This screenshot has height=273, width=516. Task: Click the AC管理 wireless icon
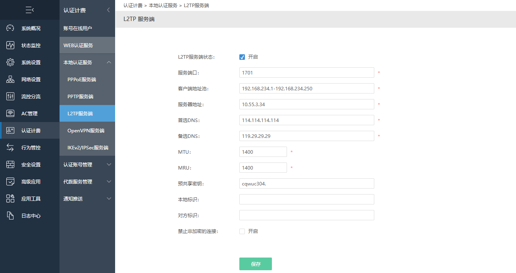pos(10,114)
